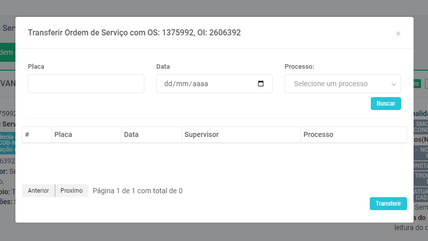Click the Data column header in table

coord(131,134)
